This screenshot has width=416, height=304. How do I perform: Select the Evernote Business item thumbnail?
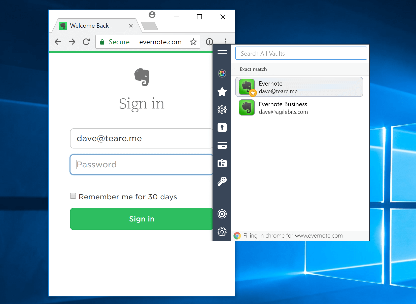point(247,108)
